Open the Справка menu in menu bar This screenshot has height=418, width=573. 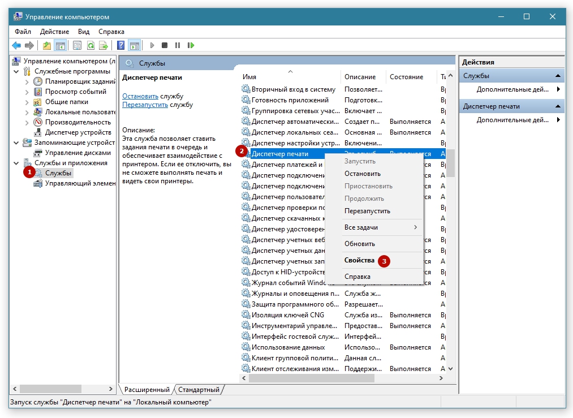[x=111, y=32]
